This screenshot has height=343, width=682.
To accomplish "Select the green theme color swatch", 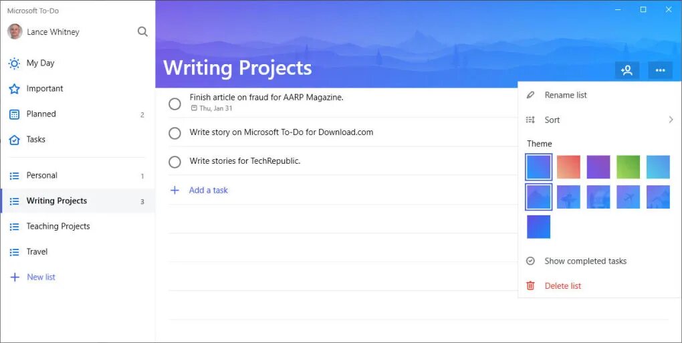I will (628, 167).
